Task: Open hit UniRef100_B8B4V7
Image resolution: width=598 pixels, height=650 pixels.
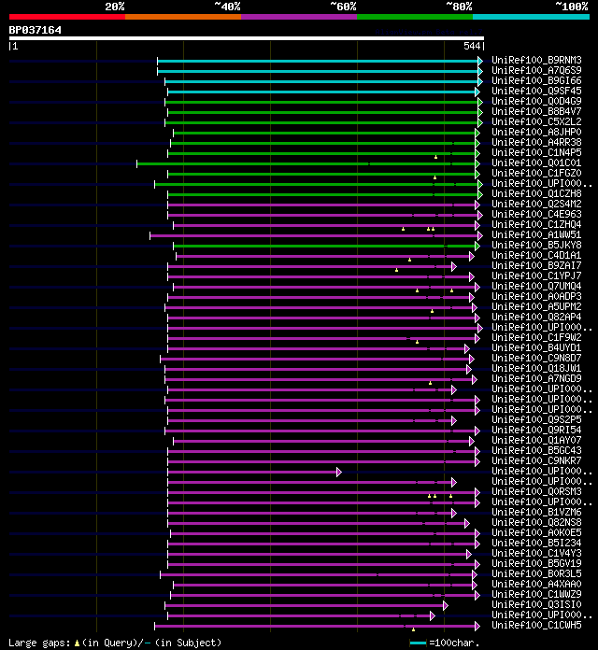Action: point(536,112)
